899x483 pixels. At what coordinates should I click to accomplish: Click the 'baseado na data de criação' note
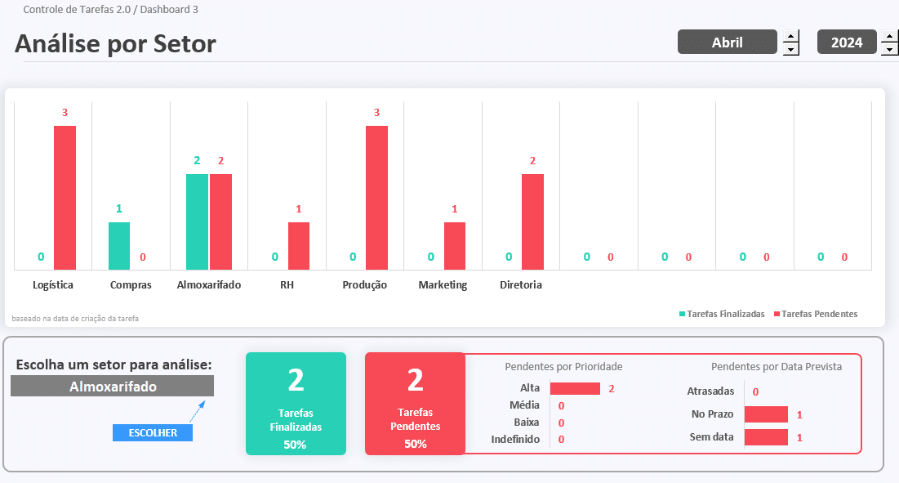pos(75,319)
